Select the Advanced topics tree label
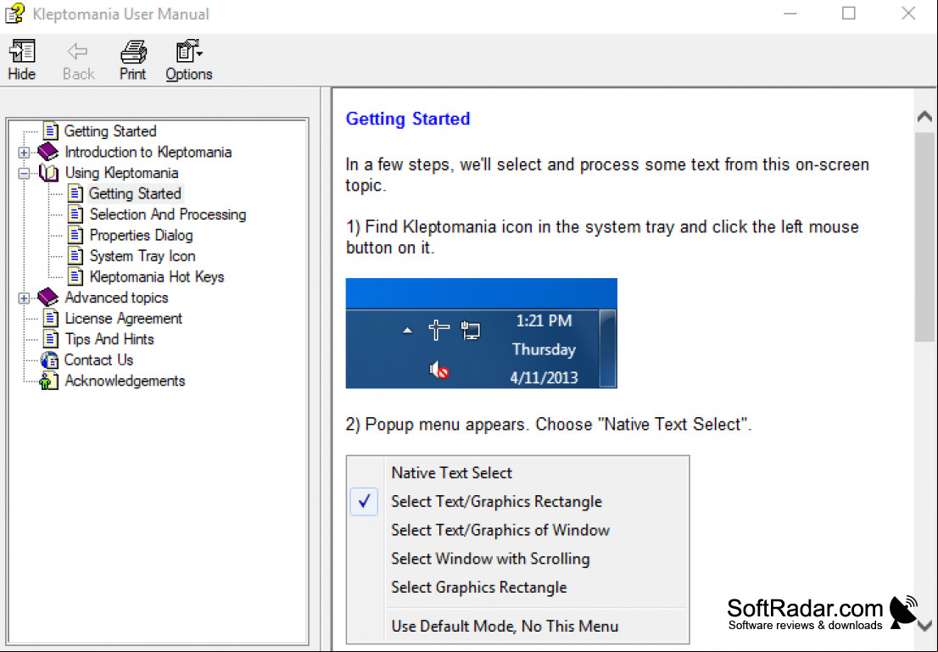Screen dimensions: 938x652 coord(117,298)
